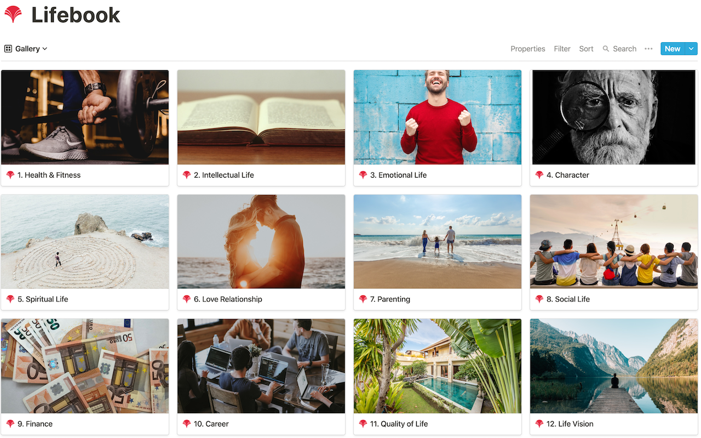
Task: Open the Filter menu
Action: pos(562,49)
